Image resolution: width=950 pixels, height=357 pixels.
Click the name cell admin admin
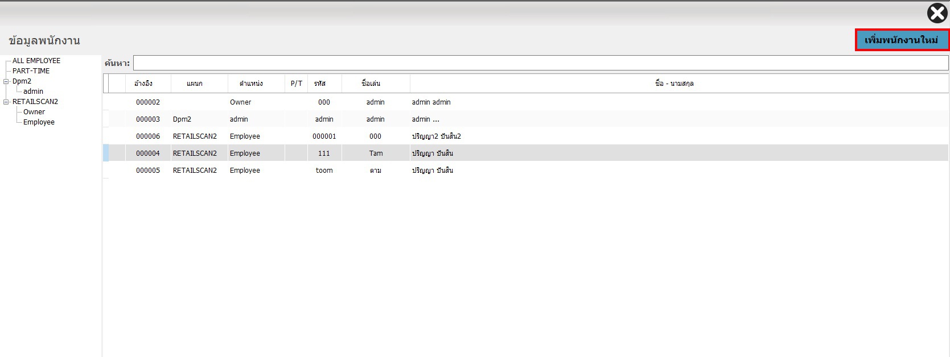(x=679, y=102)
